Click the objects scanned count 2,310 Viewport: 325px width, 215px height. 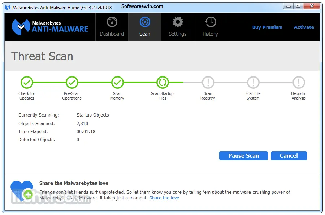(82, 124)
